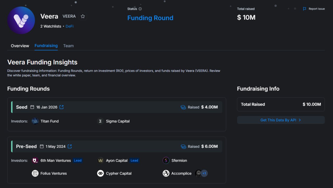
Task: Click the Titan Fund investor logo
Action: coord(35,121)
